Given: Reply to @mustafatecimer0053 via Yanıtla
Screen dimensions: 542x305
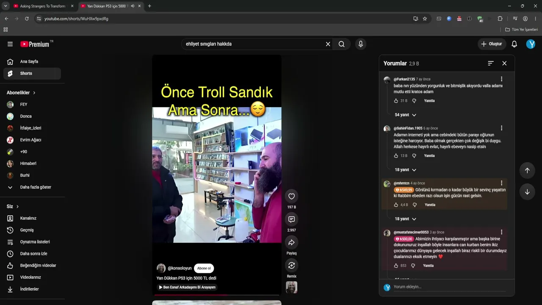Looking at the screenshot, I should (428, 266).
